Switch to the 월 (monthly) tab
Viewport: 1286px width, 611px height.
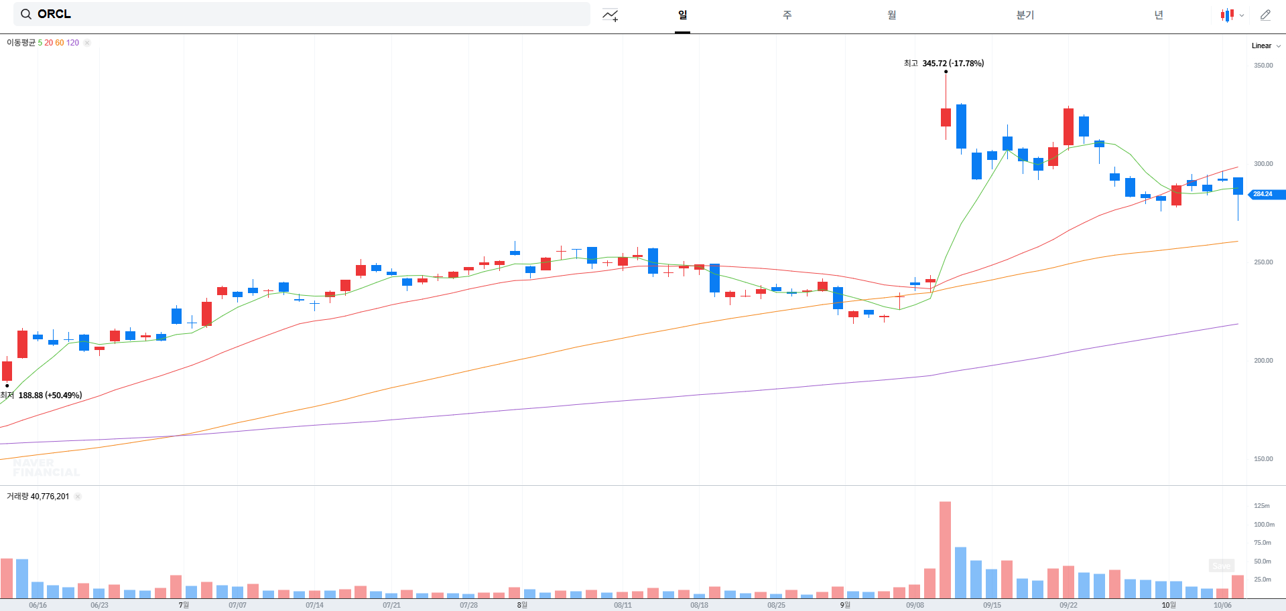pyautogui.click(x=891, y=15)
